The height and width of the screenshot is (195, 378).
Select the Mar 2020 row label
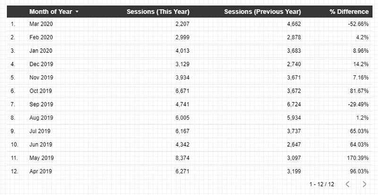pyautogui.click(x=41, y=24)
